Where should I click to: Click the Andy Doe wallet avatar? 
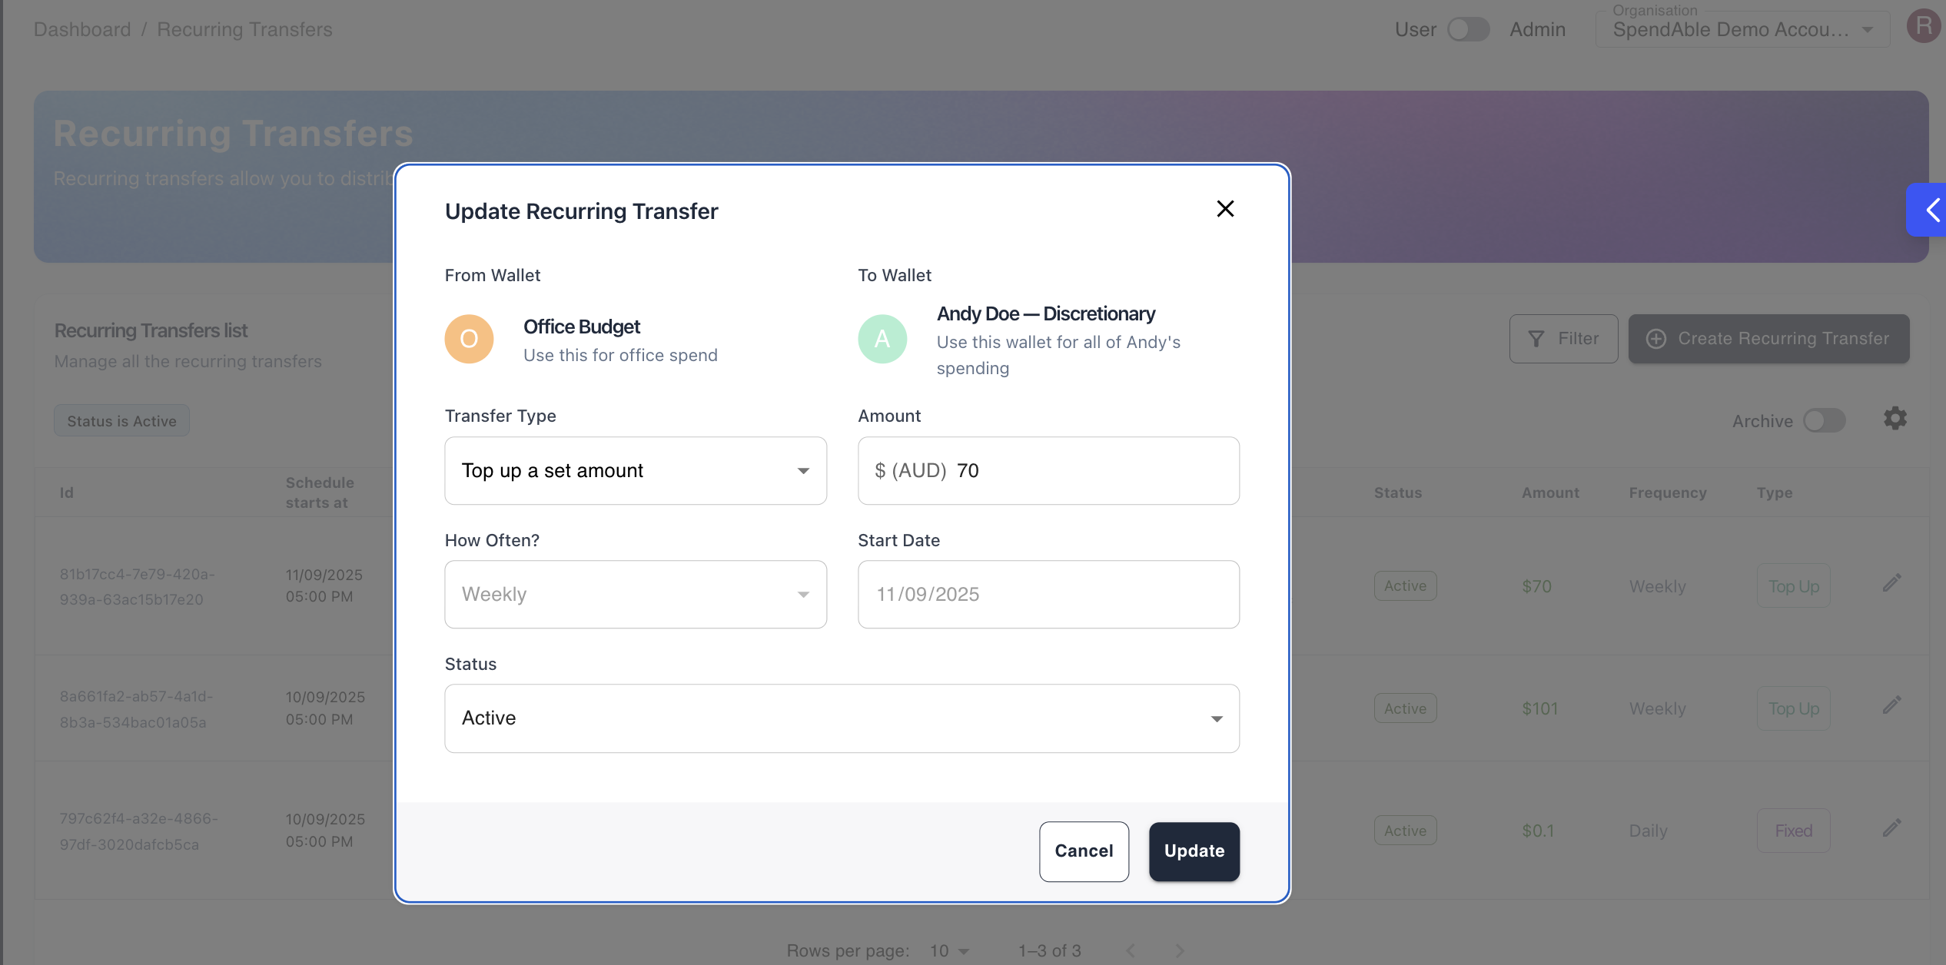click(x=882, y=339)
